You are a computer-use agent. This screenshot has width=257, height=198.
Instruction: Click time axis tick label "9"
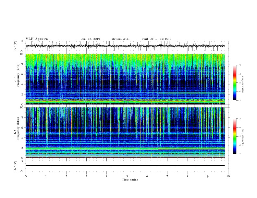pyautogui.click(x=208, y=176)
